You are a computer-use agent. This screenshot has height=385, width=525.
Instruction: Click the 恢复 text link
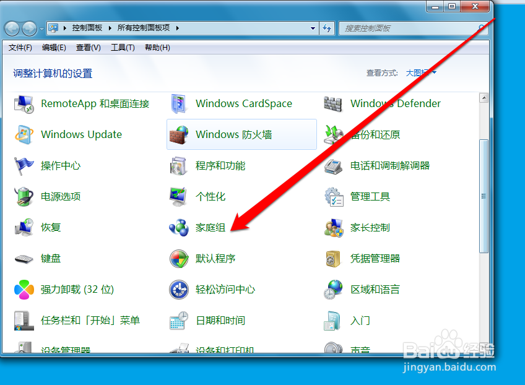pos(51,227)
